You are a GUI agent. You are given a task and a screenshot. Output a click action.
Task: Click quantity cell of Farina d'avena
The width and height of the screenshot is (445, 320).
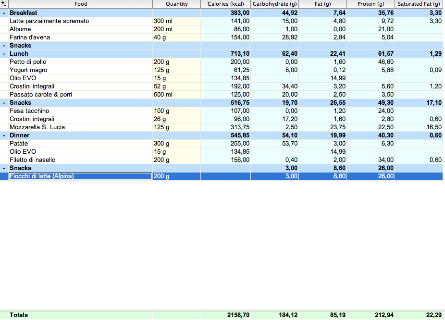click(x=162, y=37)
